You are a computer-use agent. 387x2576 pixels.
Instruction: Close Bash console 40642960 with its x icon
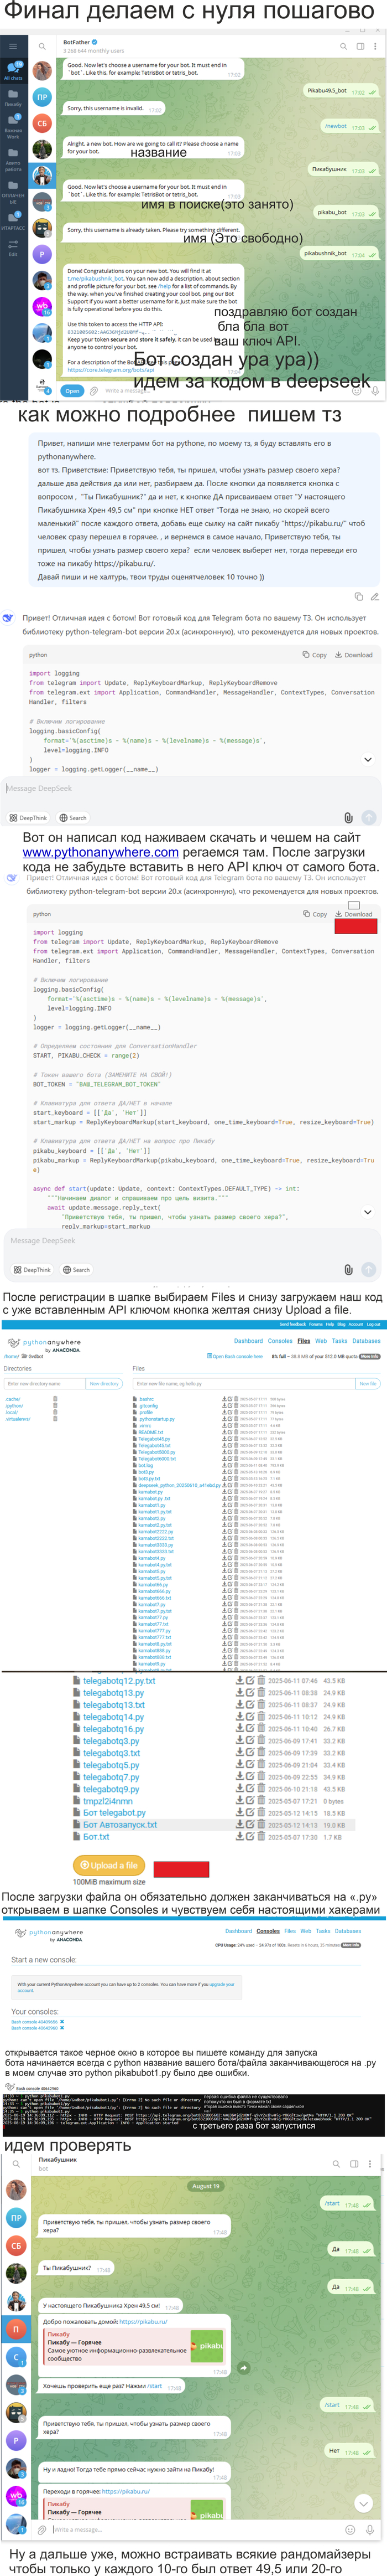[62, 2028]
